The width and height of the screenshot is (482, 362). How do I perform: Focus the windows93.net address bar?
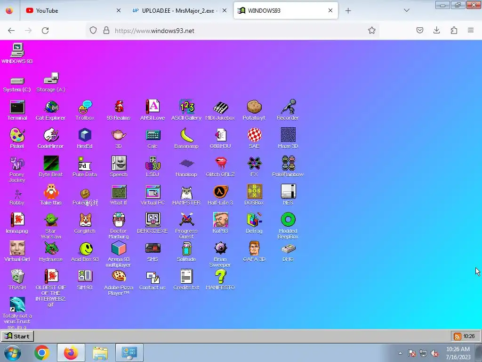pyautogui.click(x=233, y=31)
